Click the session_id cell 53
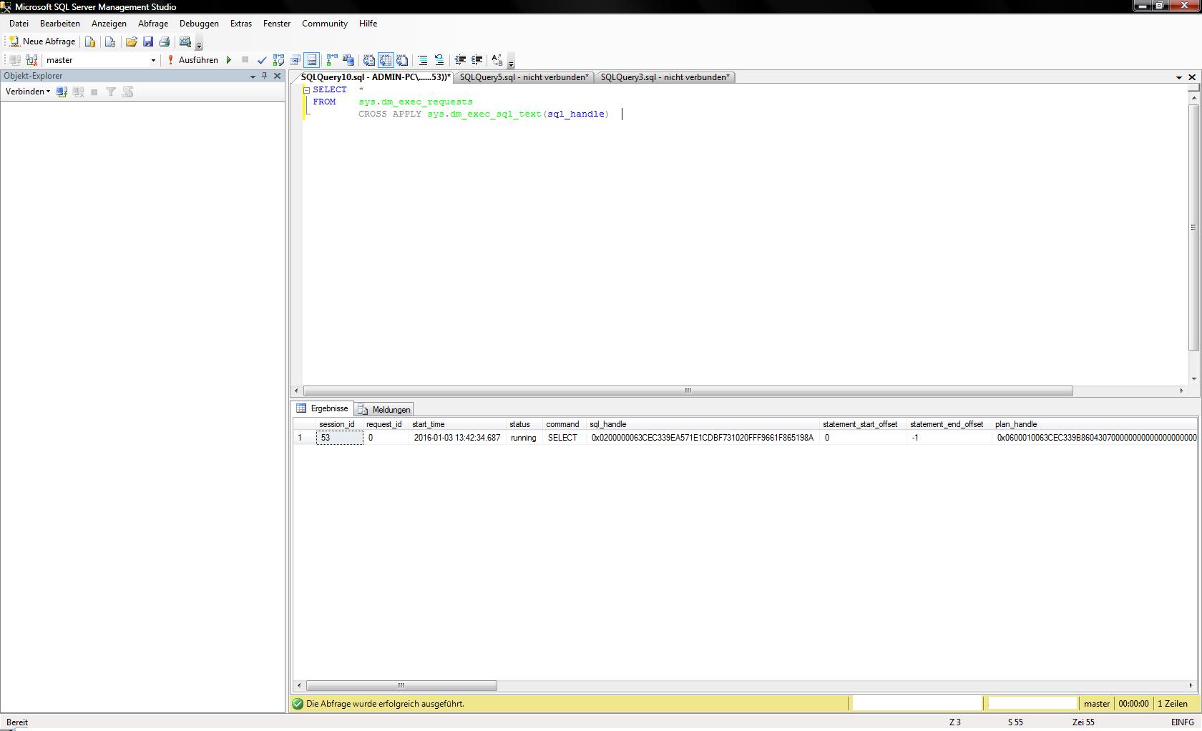Image resolution: width=1202 pixels, height=731 pixels. pyautogui.click(x=340, y=438)
